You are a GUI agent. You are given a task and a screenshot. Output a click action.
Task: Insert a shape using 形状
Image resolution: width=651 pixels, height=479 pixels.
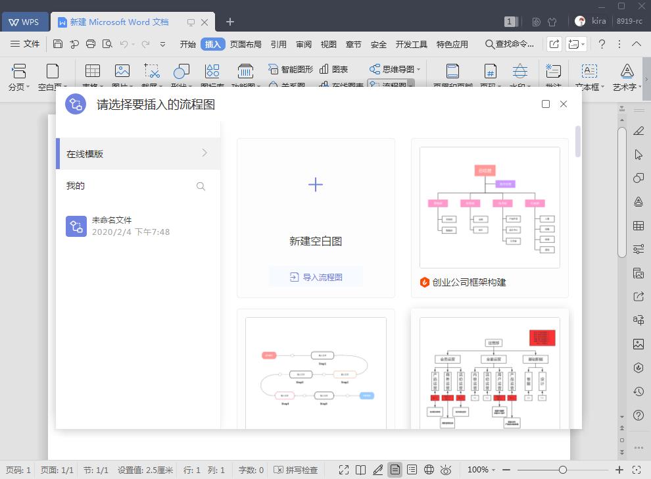point(180,72)
